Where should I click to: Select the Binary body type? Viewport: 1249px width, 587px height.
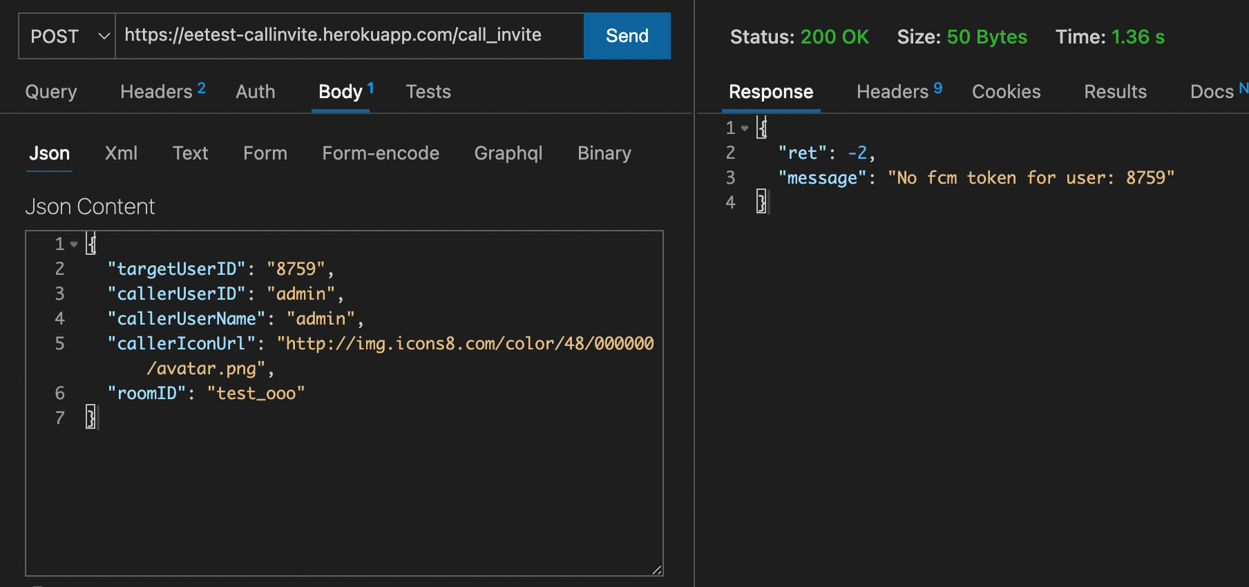click(604, 153)
